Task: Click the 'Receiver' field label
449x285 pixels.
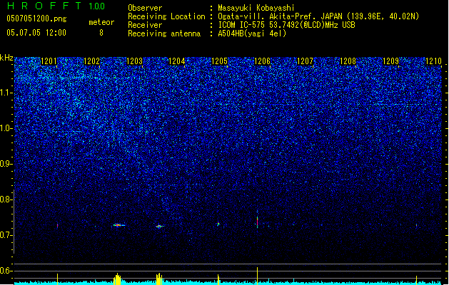Action: pos(145,25)
